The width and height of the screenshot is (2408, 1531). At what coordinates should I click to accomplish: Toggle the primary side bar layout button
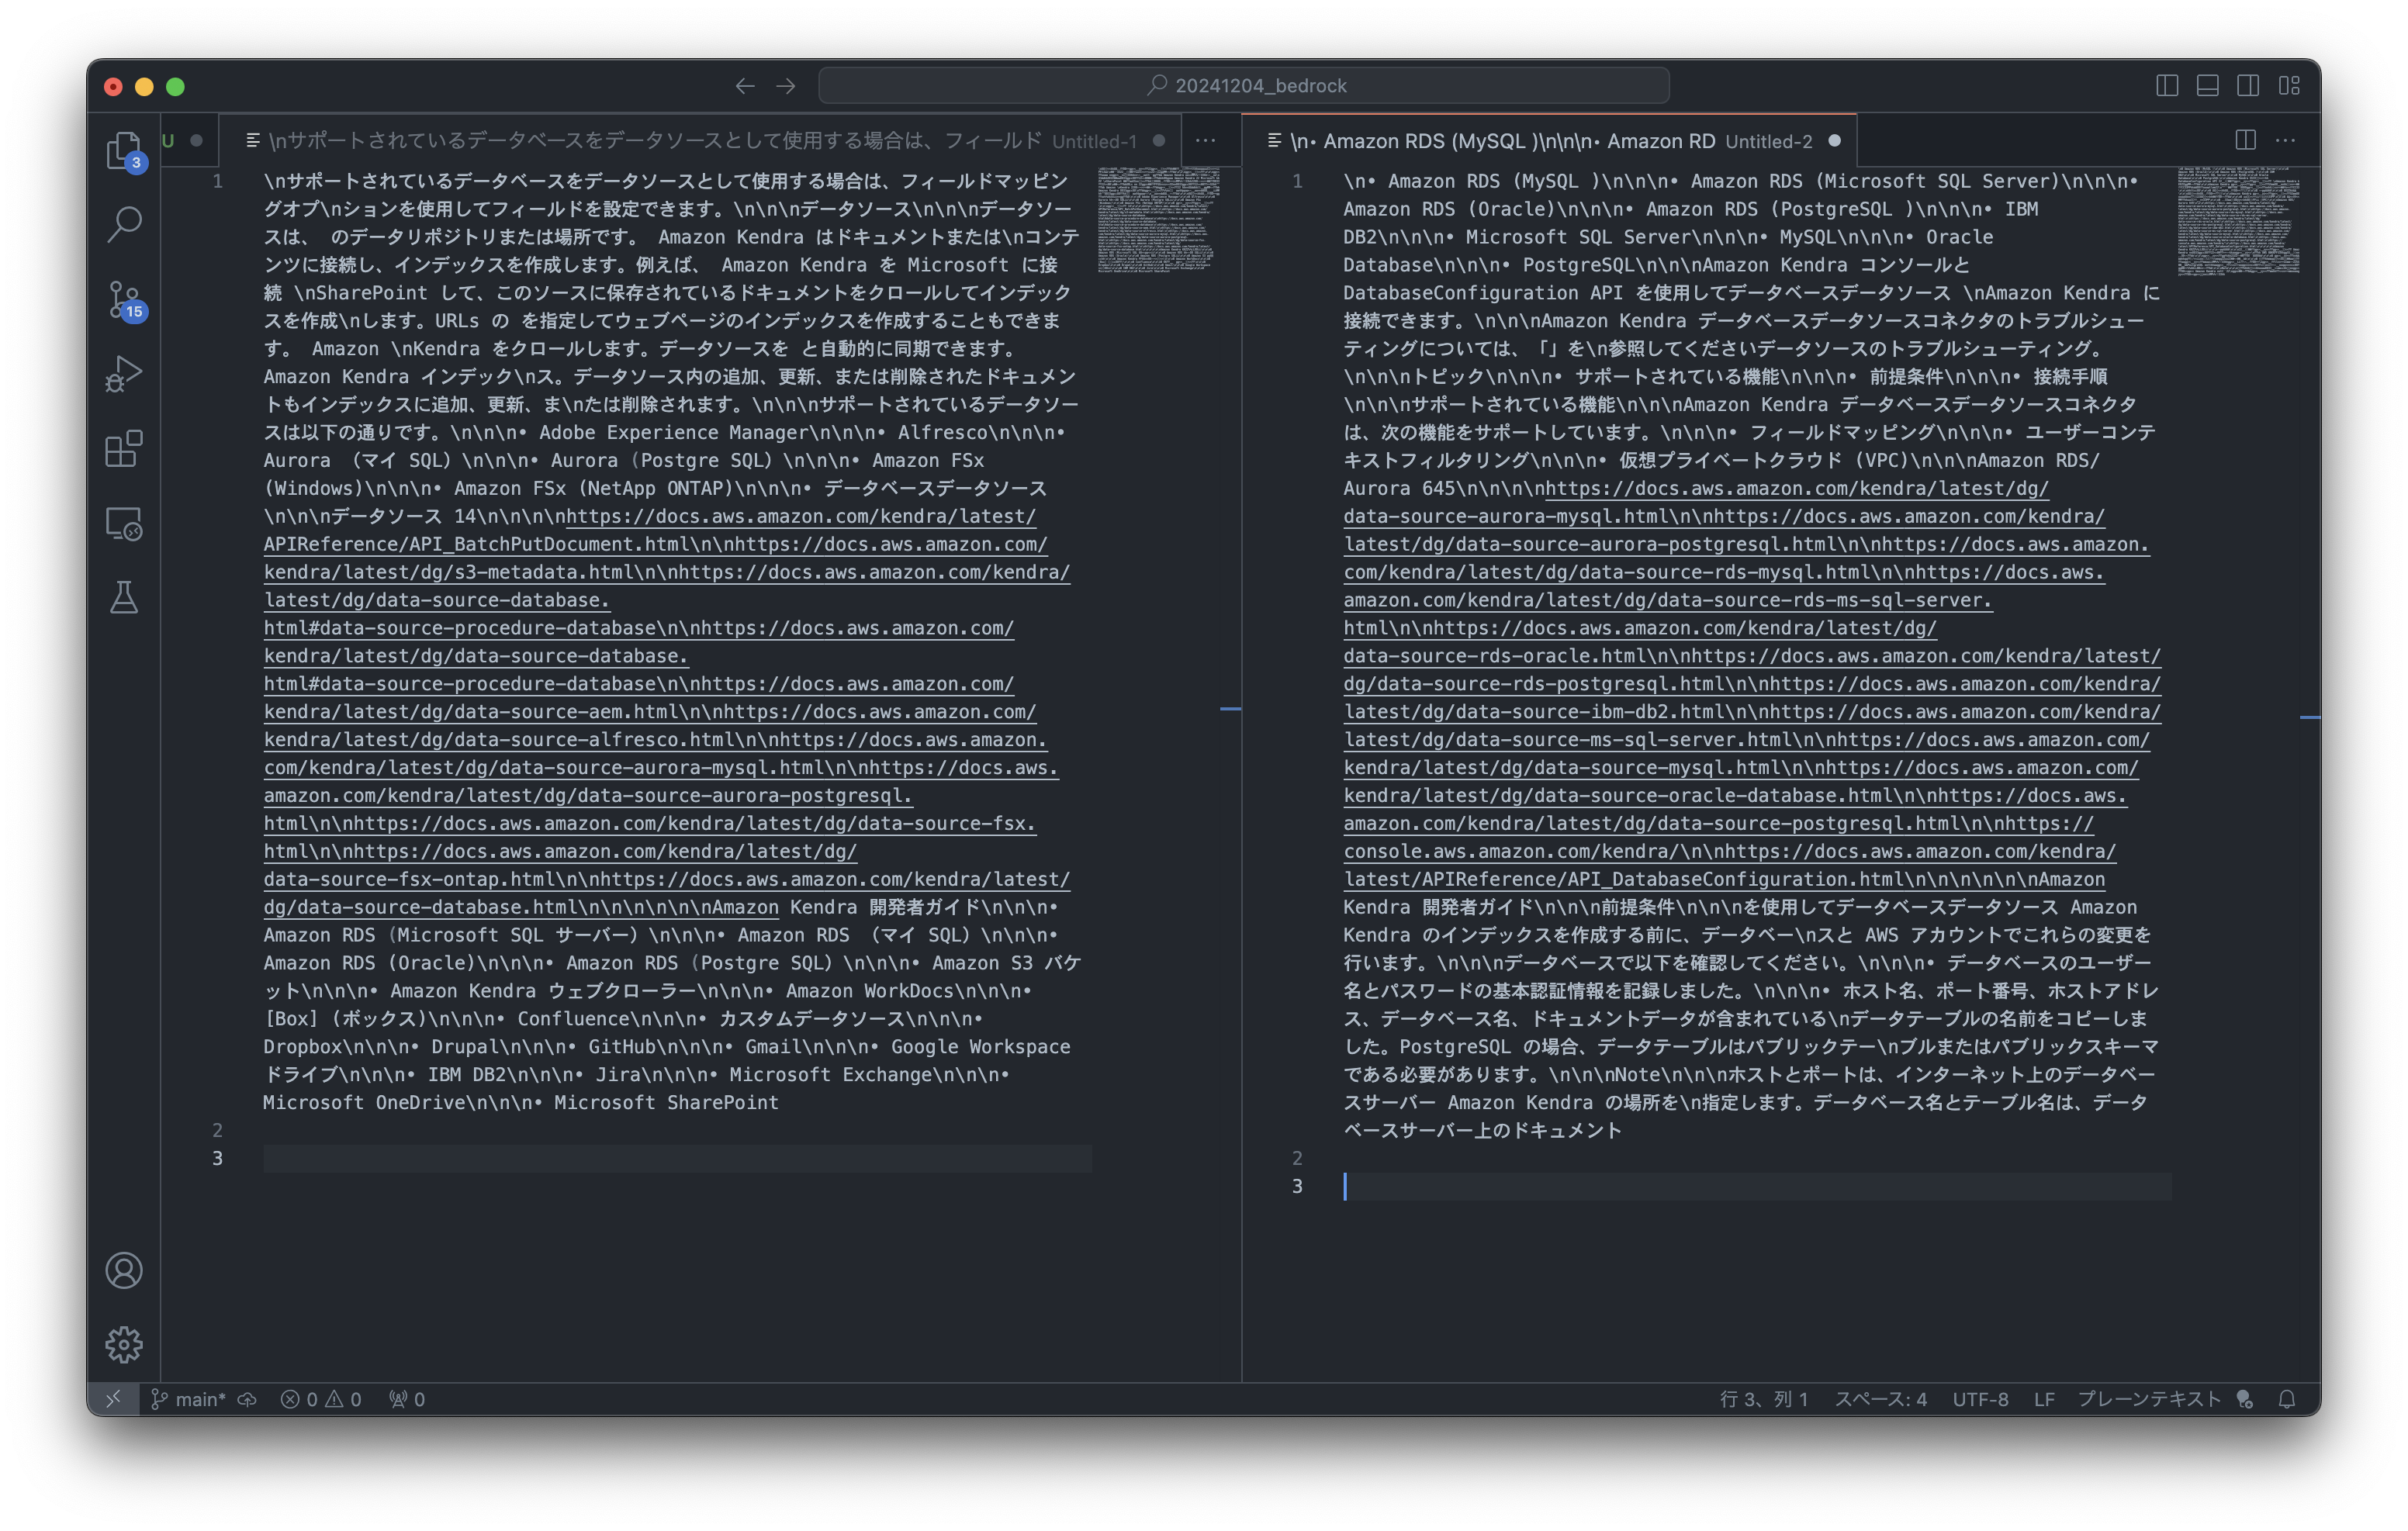pyautogui.click(x=2167, y=86)
